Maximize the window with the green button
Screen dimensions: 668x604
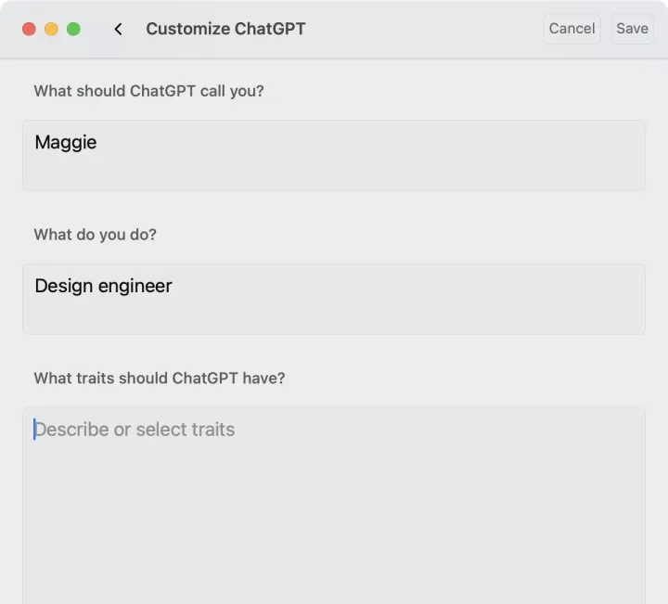pos(73,29)
